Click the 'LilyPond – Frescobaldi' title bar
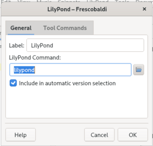The width and height of the screenshot is (153, 146). [77, 9]
